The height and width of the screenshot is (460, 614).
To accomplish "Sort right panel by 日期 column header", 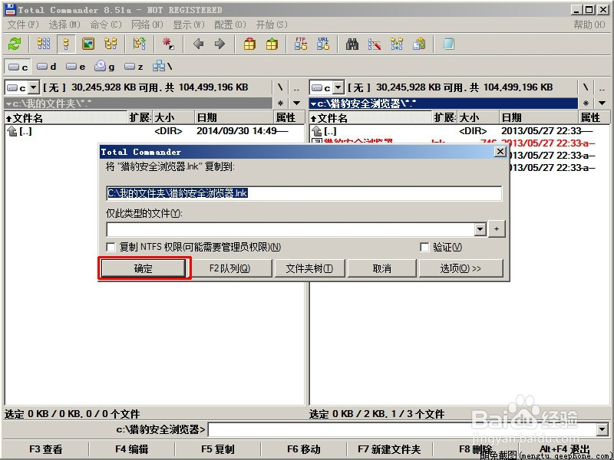I will click(539, 117).
